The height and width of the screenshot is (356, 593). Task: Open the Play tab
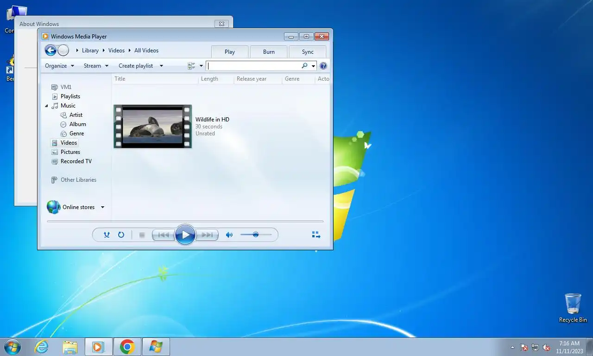[x=230, y=52]
